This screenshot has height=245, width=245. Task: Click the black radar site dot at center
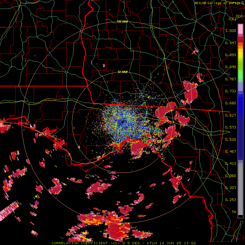pos(122,122)
